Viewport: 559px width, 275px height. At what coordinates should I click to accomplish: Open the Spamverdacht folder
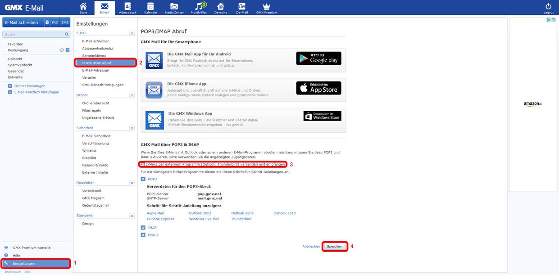coord(20,65)
